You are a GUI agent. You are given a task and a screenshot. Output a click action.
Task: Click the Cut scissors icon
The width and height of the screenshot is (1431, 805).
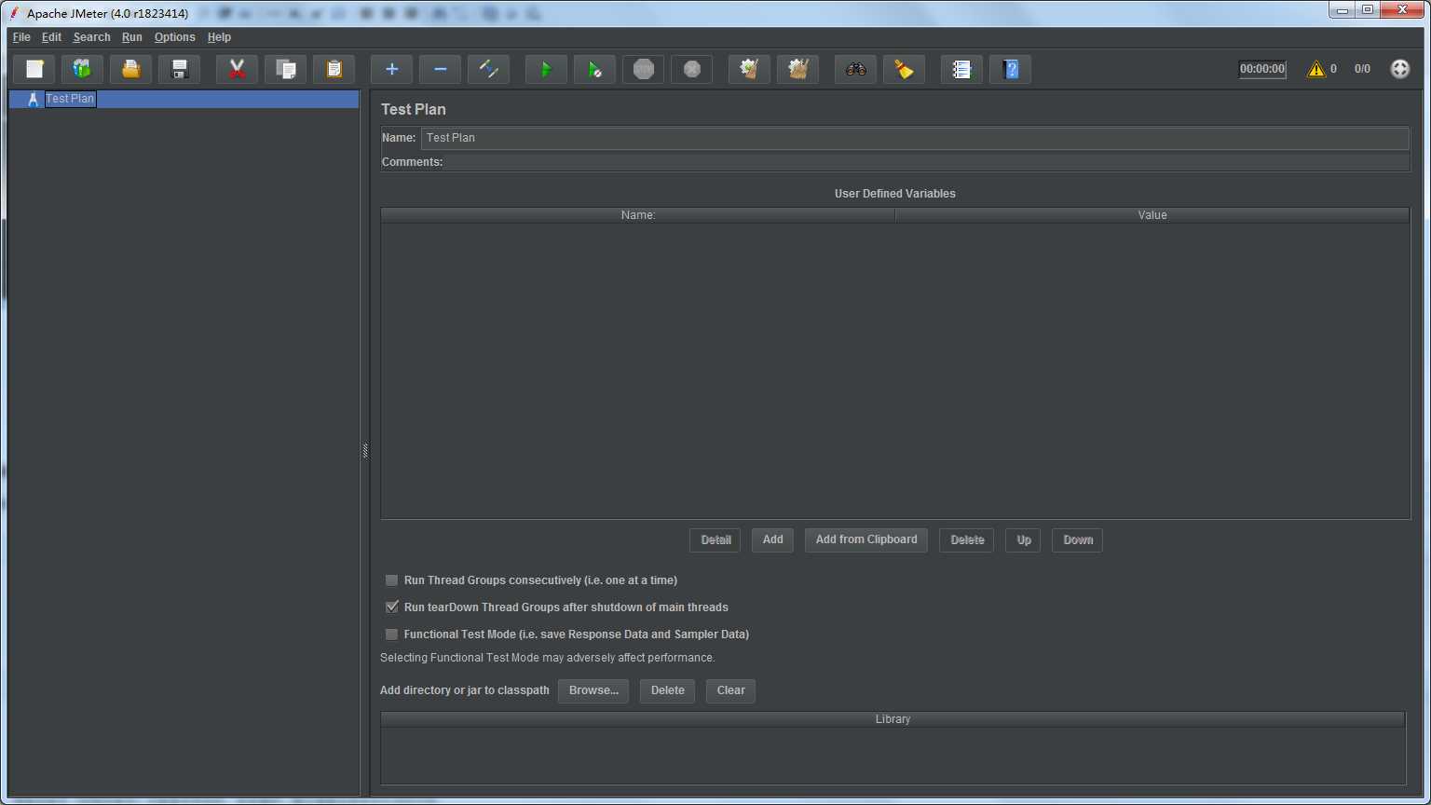238,69
